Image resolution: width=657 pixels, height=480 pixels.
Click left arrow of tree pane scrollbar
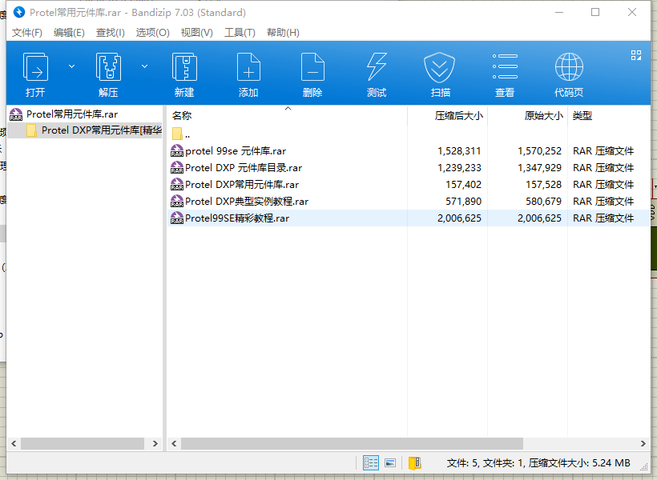click(14, 443)
